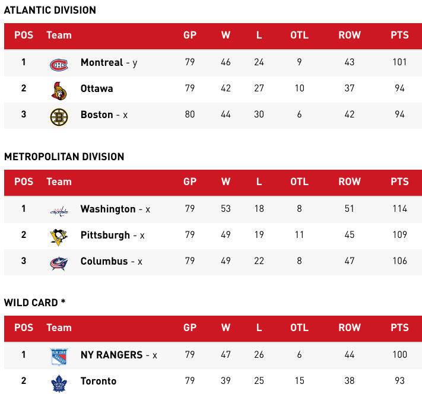Open the Washington team link
This screenshot has width=422, height=394.
108,209
